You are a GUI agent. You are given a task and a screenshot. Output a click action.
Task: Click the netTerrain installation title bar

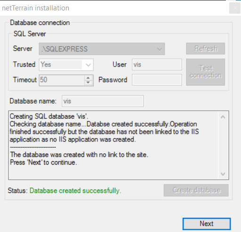click(114, 8)
